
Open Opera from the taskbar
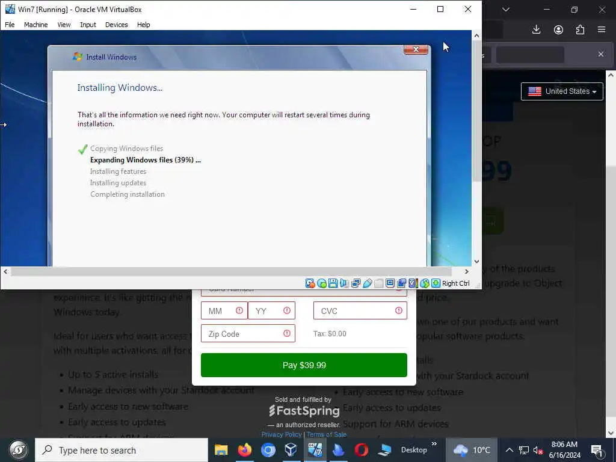coord(362,450)
